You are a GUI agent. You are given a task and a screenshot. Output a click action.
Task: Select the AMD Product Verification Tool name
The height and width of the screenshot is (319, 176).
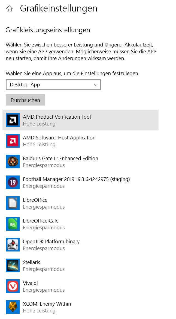coord(57,117)
